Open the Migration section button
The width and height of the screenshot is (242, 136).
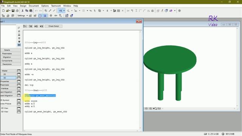11,57
